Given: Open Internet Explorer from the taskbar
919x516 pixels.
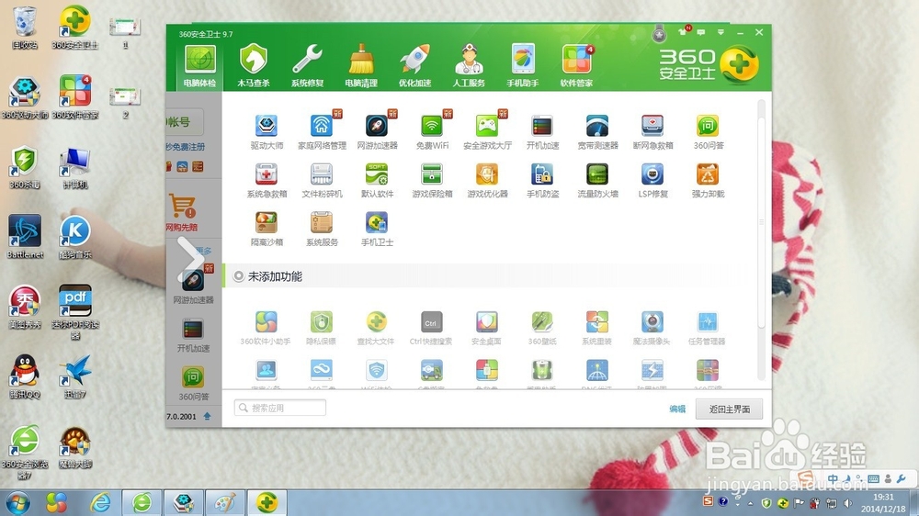Looking at the screenshot, I should click(x=101, y=502).
